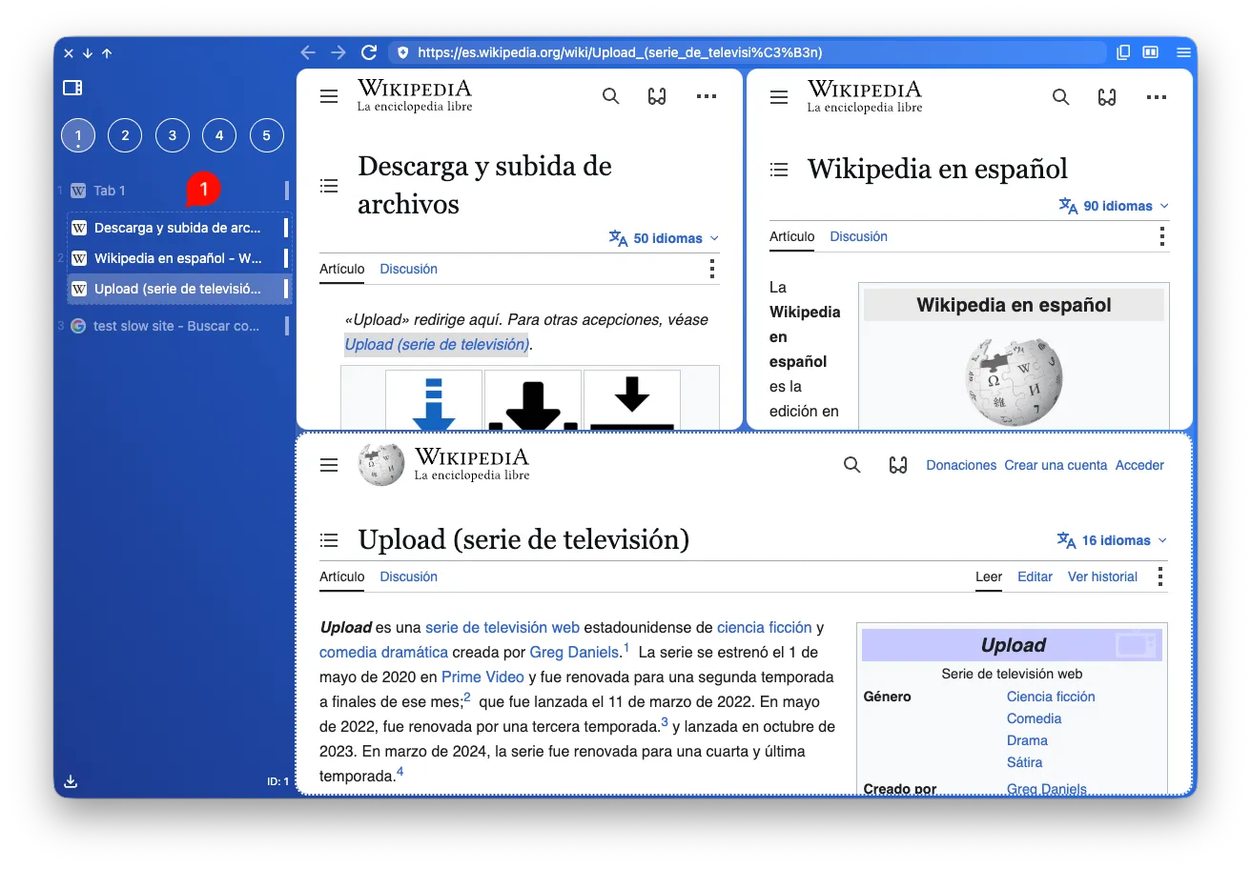Click the browser forward arrow
Screen dimensions: 1251x869
pos(338,52)
